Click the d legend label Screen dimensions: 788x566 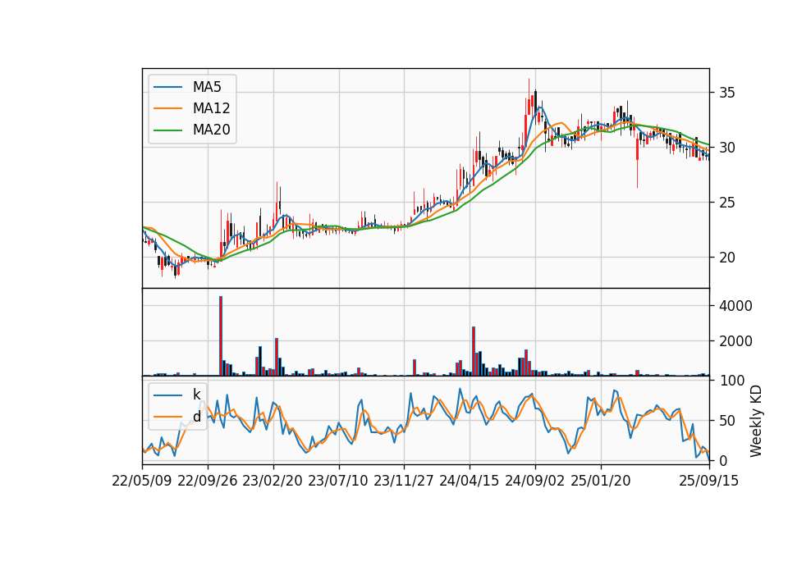(x=196, y=417)
